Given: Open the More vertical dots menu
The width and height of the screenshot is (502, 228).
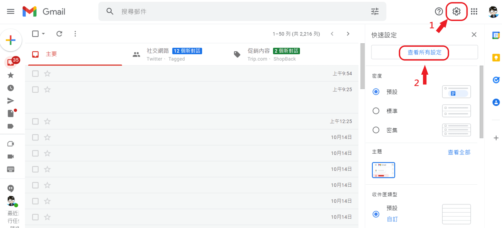Looking at the screenshot, I should coord(75,34).
